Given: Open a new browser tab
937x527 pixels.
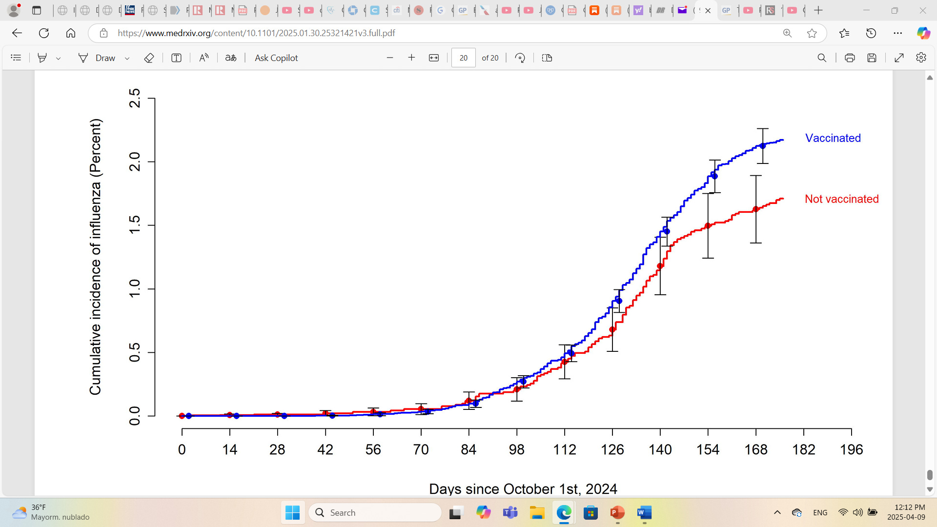Looking at the screenshot, I should tap(818, 10).
